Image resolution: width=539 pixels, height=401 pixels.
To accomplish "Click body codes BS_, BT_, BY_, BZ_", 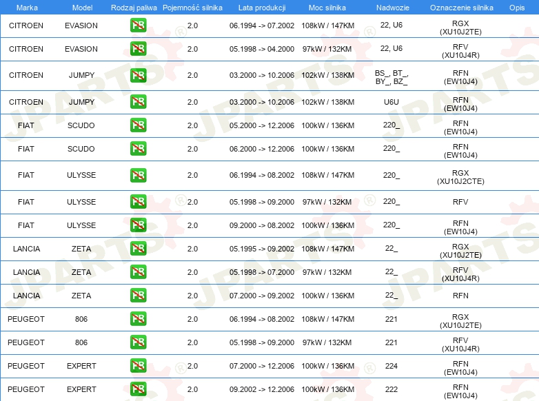I will [391, 77].
